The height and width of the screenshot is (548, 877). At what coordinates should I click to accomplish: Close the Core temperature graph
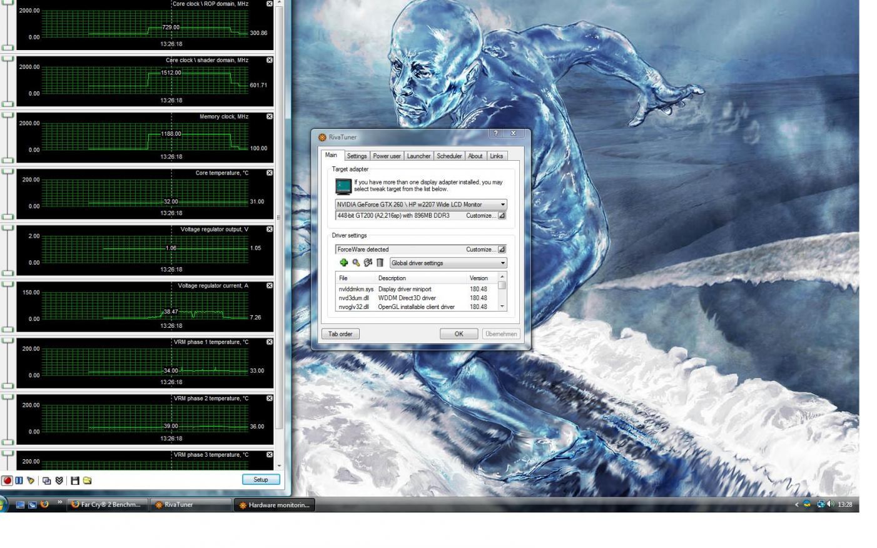(x=270, y=173)
